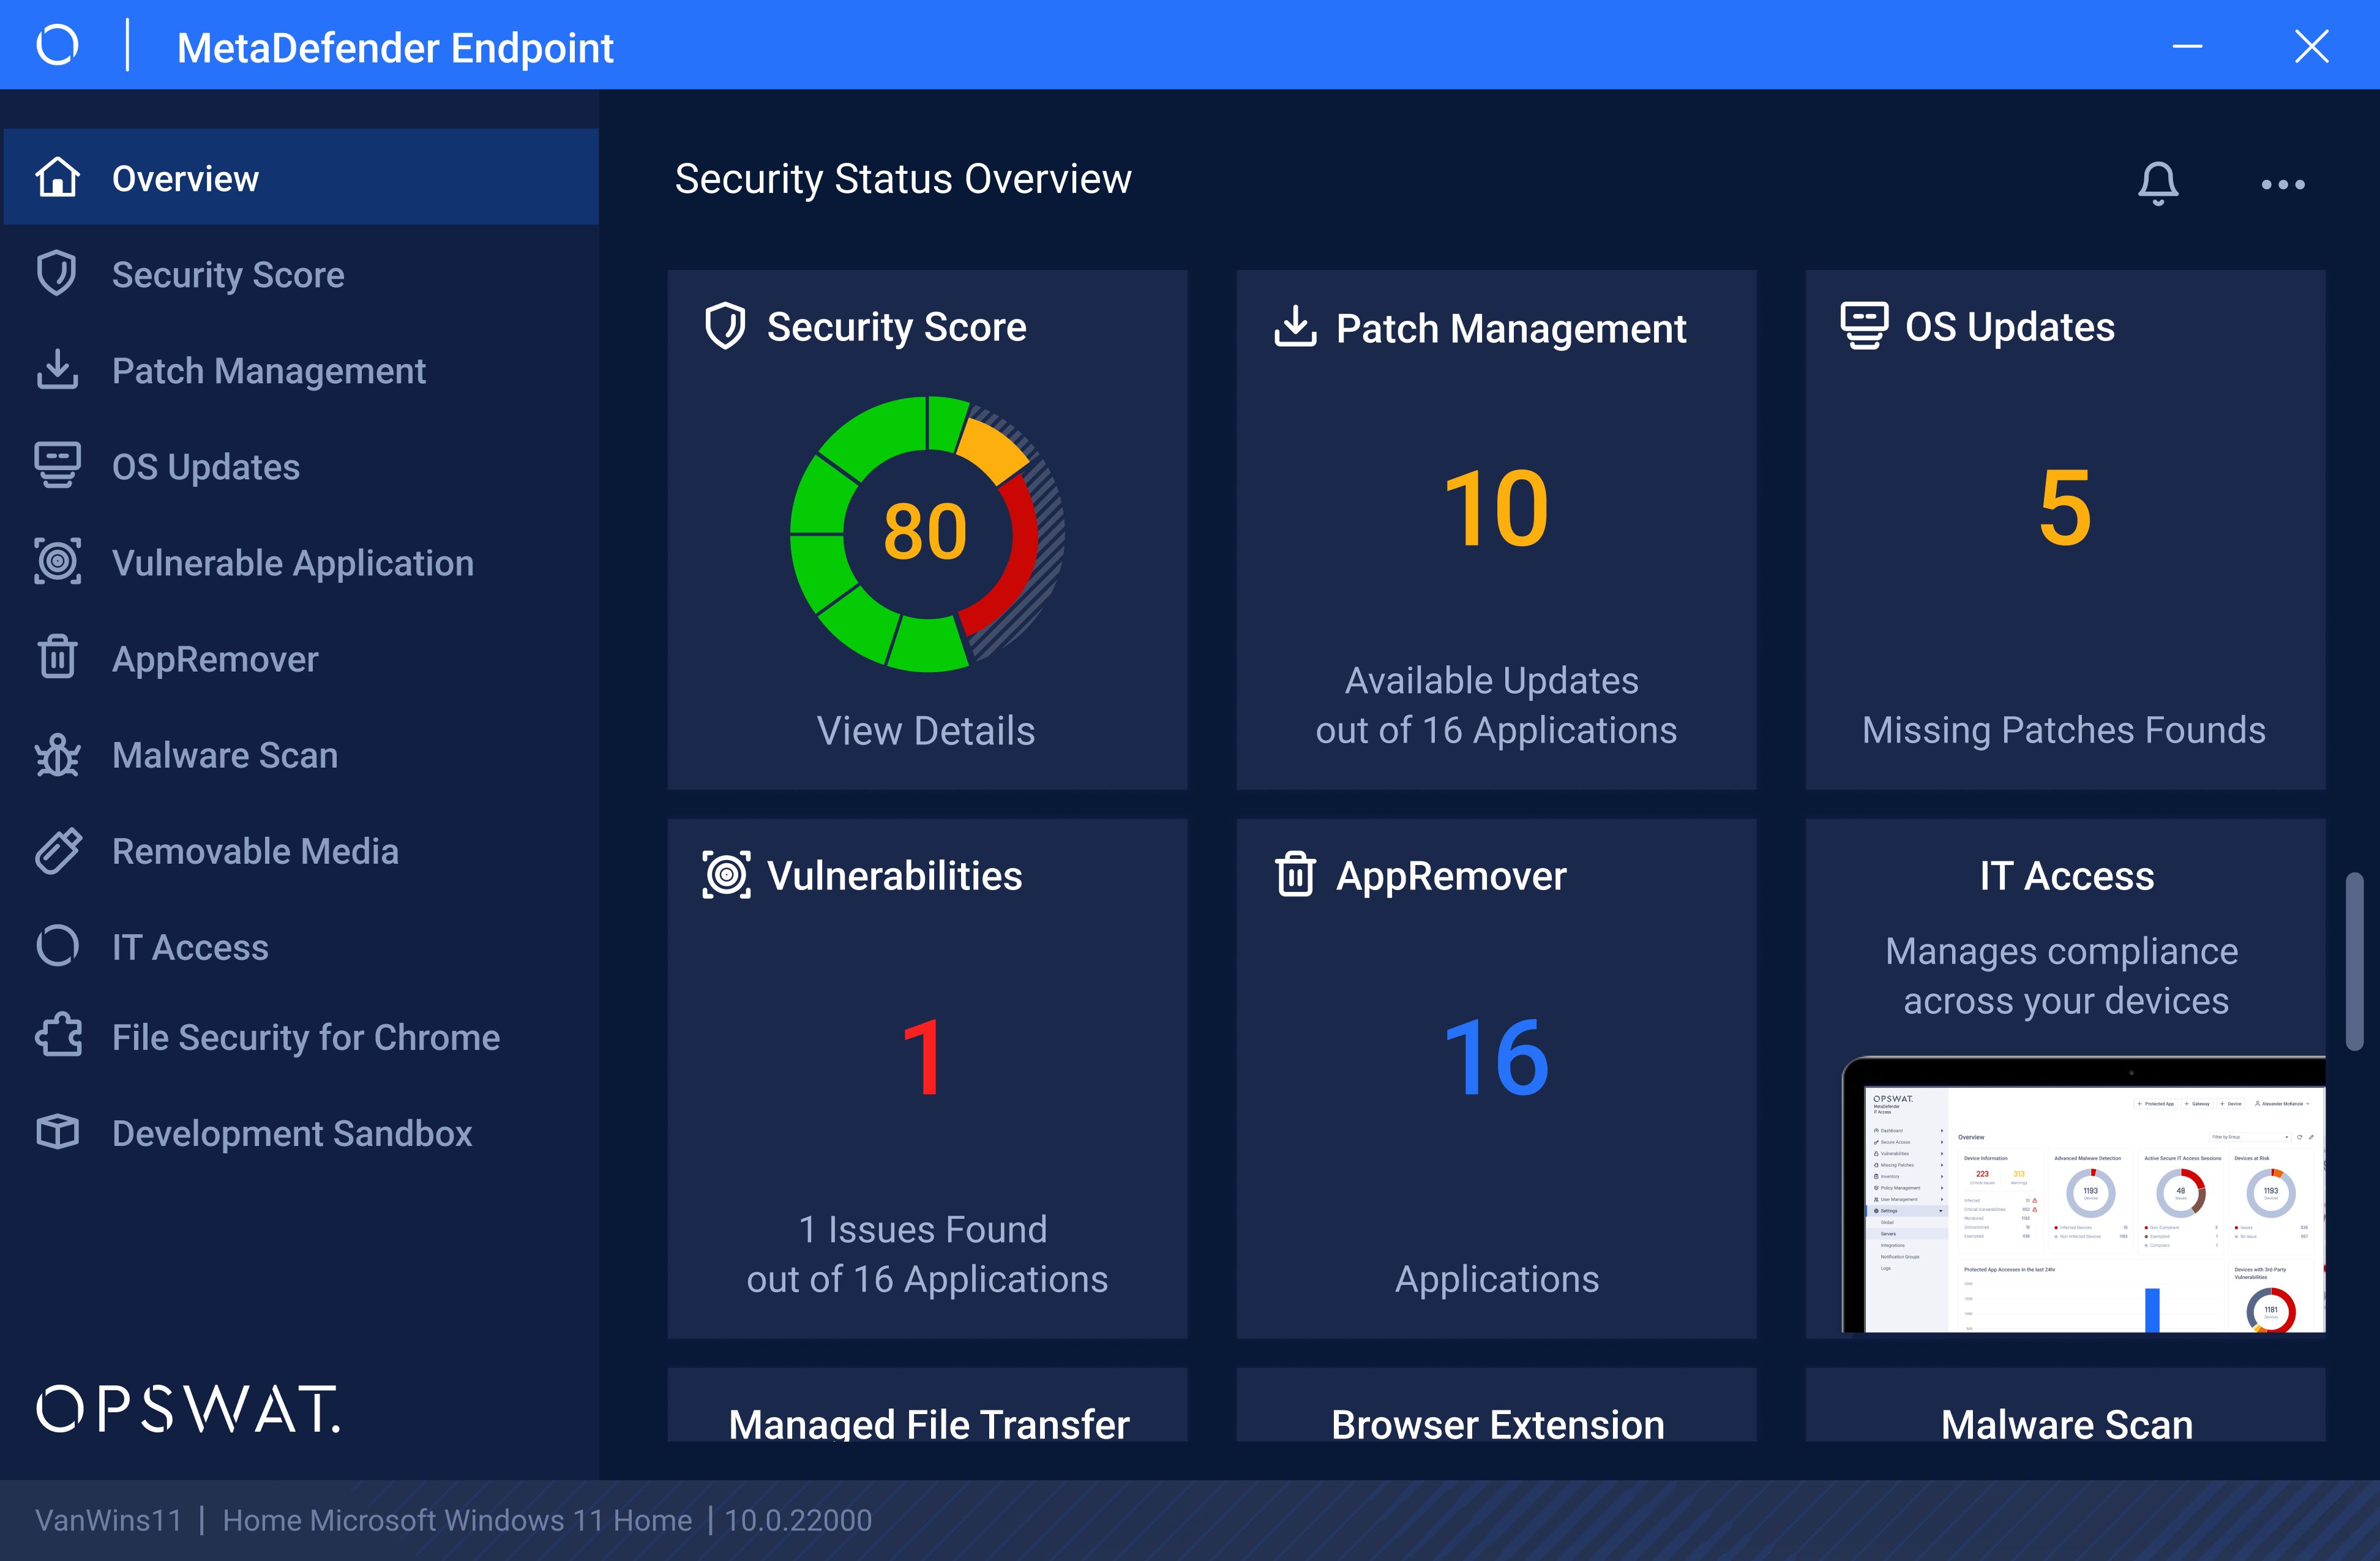The image size is (2380, 1561).
Task: Click the Vulnerable Application target icon
Action: coord(57,562)
